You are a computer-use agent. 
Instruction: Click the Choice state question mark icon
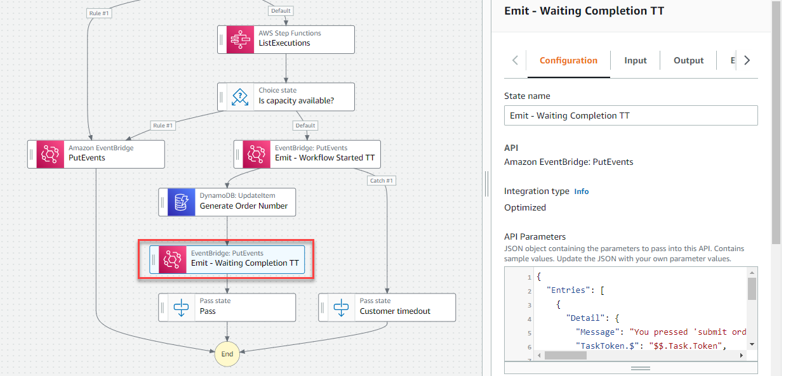pyautogui.click(x=240, y=96)
